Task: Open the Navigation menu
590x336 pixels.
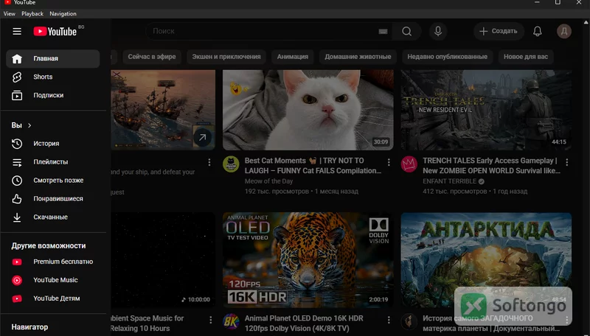Action: [63, 13]
